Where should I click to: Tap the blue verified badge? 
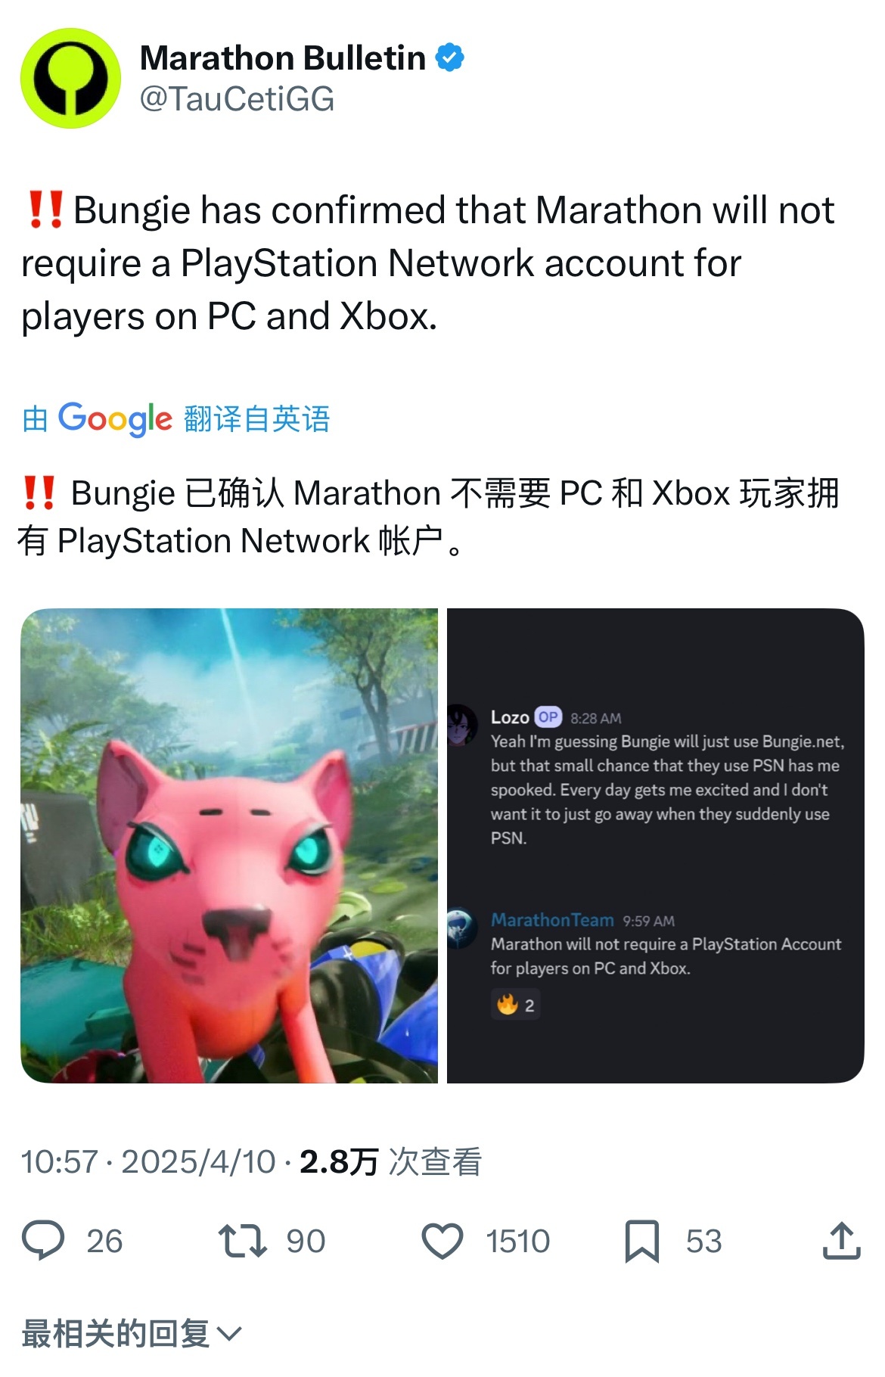450,58
